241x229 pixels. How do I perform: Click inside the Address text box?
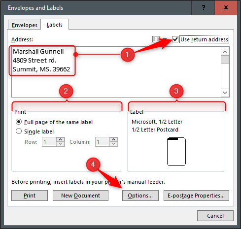(116, 72)
